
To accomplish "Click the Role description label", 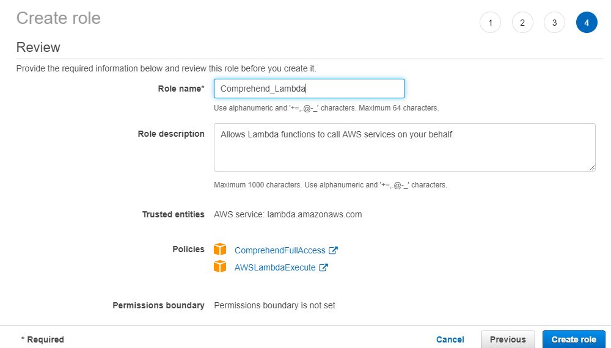I will click(171, 134).
